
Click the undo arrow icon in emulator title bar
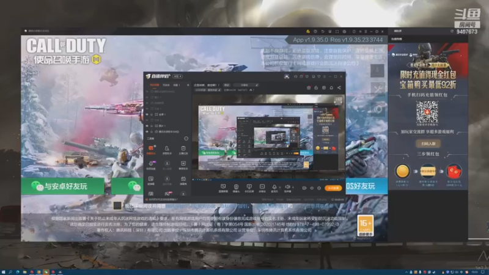[323, 32]
